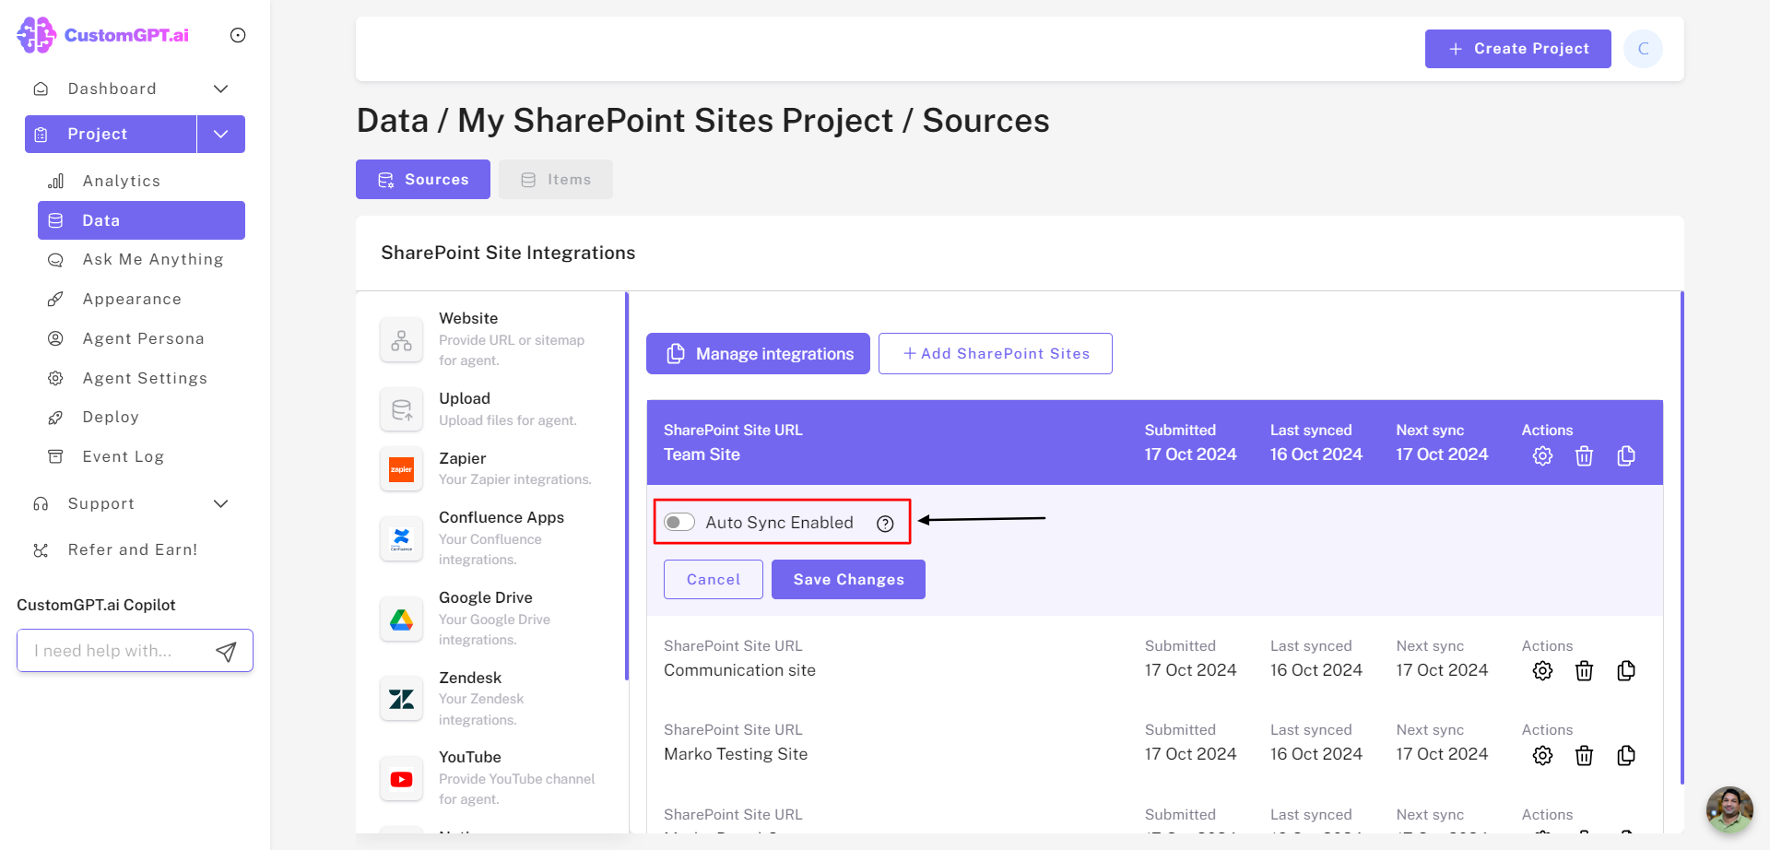Click Save Changes button
The height and width of the screenshot is (850, 1770).
point(848,580)
